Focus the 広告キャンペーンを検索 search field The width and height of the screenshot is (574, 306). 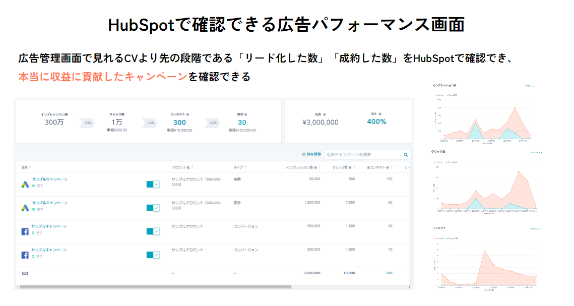(367, 155)
